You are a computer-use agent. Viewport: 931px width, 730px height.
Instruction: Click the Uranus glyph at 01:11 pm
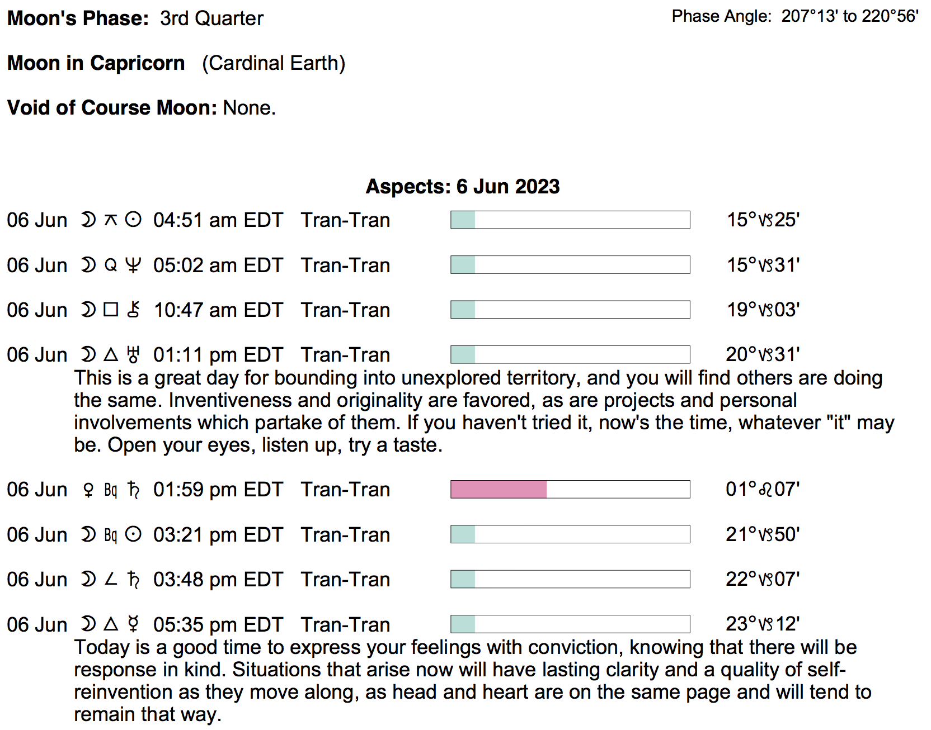tap(133, 354)
